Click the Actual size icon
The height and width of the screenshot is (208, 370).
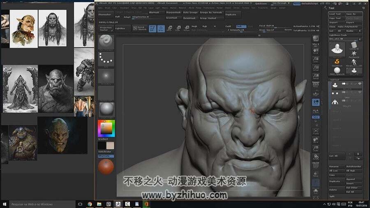[316, 68]
